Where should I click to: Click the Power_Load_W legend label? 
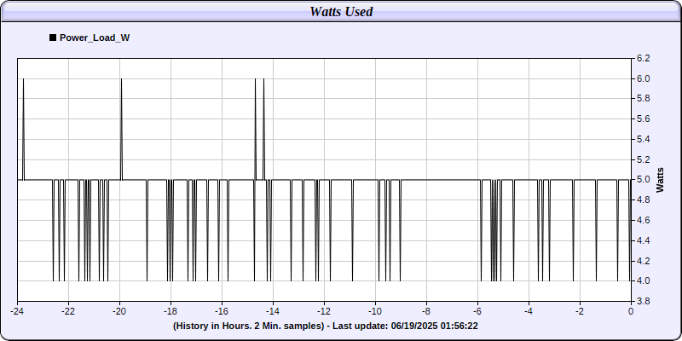(95, 38)
